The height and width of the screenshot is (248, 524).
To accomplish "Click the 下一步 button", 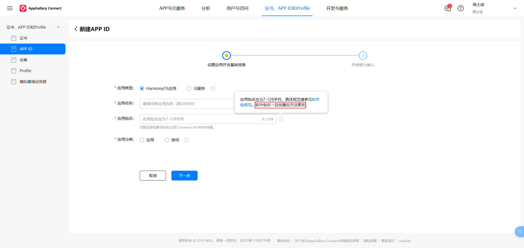I will (x=184, y=176).
